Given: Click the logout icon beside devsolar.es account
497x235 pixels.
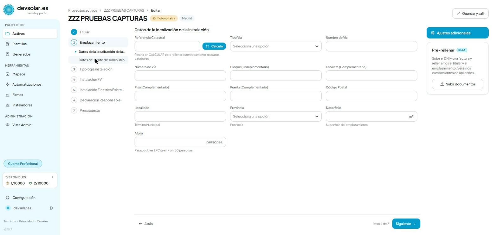Looking at the screenshot, I should (x=52, y=208).
